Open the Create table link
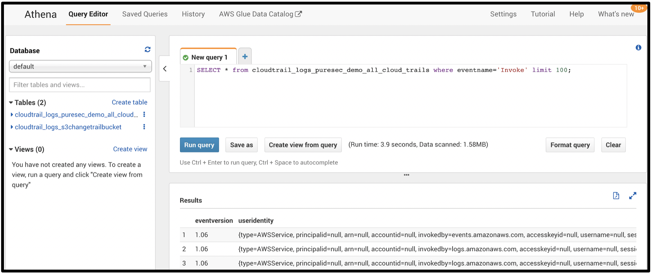Image resolution: width=653 pixels, height=273 pixels. click(x=129, y=102)
